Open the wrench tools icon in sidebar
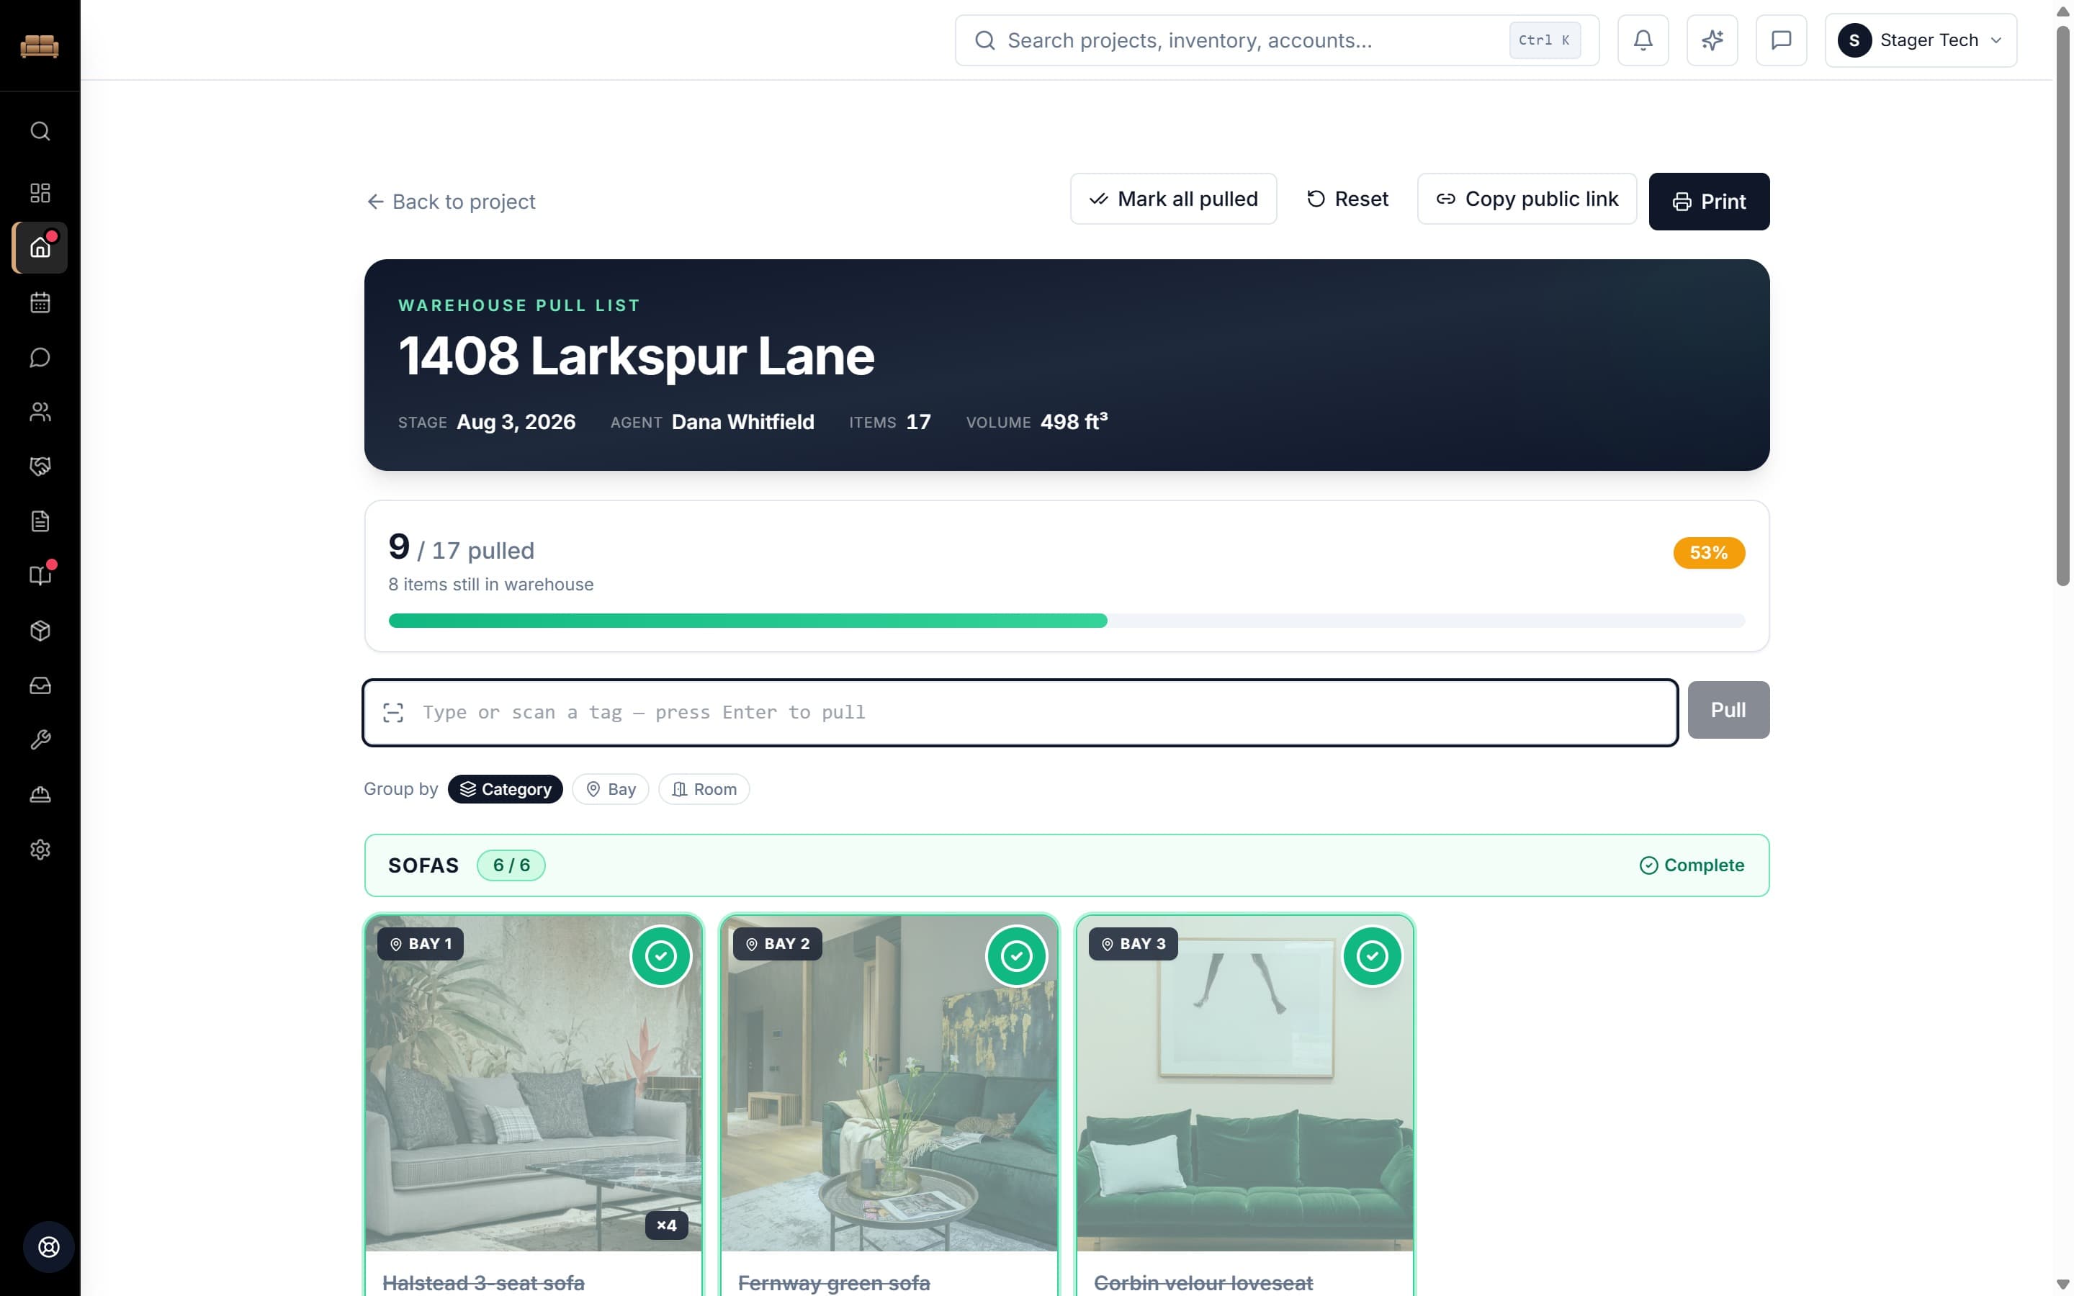 (40, 739)
